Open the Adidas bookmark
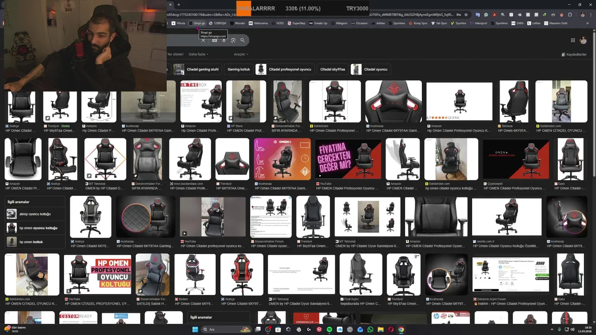The image size is (596, 335). tap(378, 23)
